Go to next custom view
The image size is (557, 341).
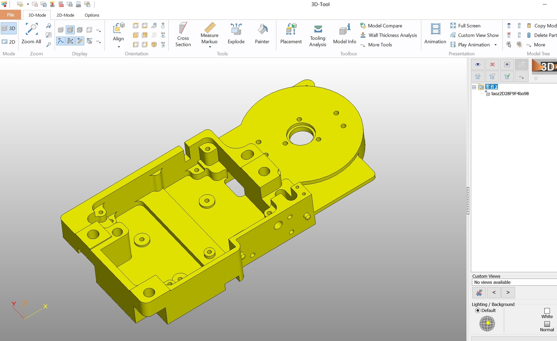[x=508, y=292]
